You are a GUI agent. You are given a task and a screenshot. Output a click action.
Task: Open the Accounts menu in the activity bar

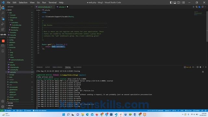[3, 101]
